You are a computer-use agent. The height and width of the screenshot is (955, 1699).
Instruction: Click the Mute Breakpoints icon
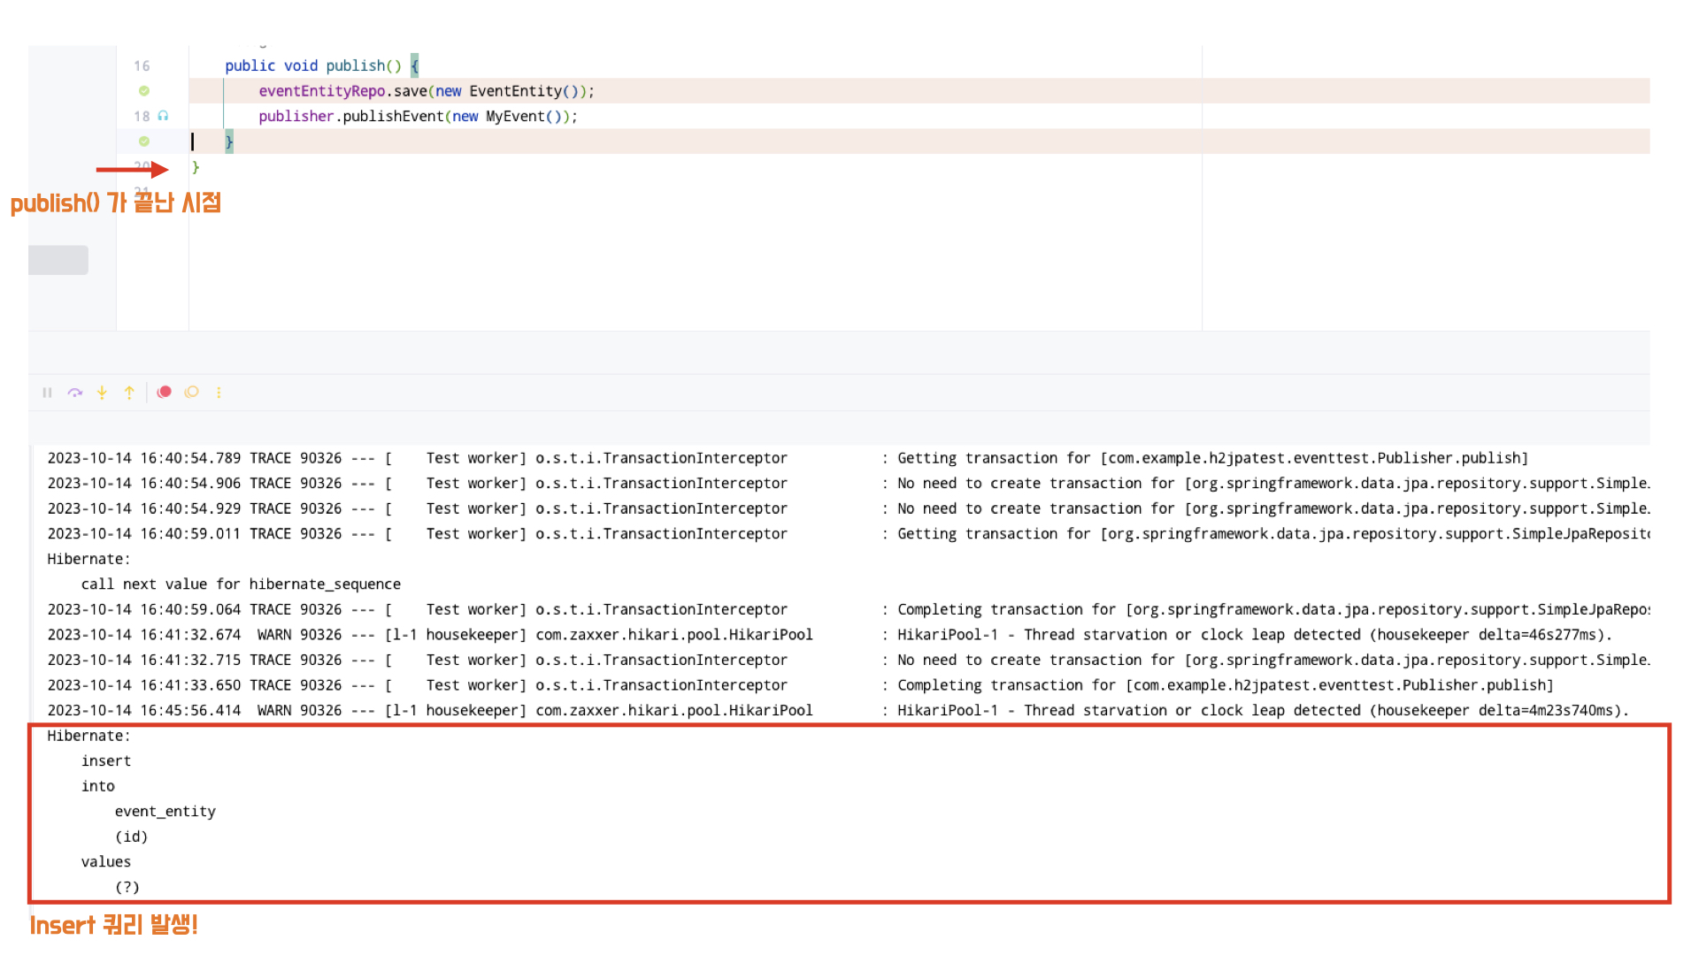pyautogui.click(x=192, y=392)
